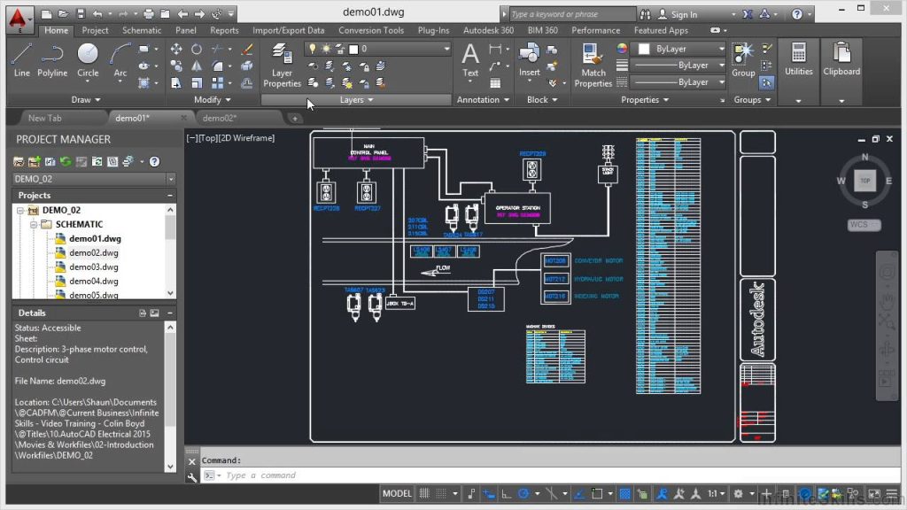907x510 pixels.
Task: Toggle grid display in the status bar
Action: point(423,494)
